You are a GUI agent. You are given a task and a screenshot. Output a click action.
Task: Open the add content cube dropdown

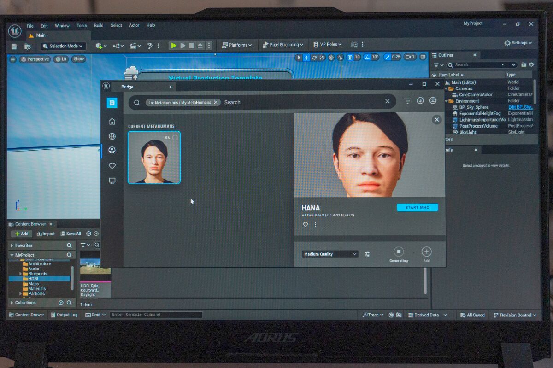click(101, 46)
